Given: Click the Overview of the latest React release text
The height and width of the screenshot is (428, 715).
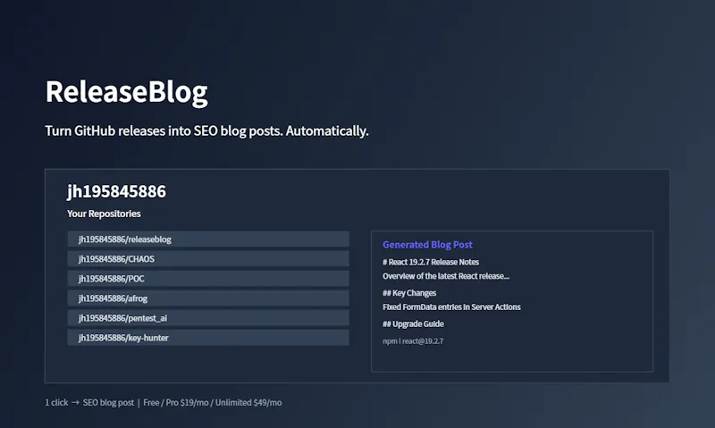Looking at the screenshot, I should [x=446, y=276].
